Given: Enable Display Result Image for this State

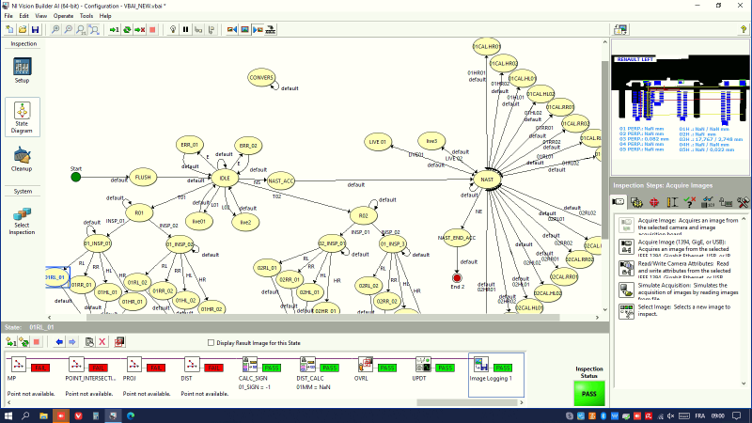Looking at the screenshot, I should click(211, 343).
